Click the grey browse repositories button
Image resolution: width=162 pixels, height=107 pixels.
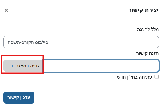[x=23, y=66]
